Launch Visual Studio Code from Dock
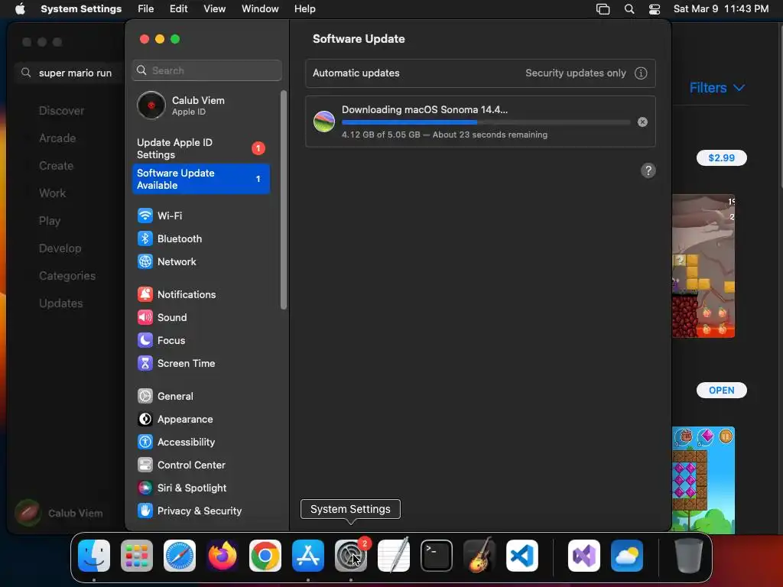Image resolution: width=783 pixels, height=587 pixels. click(521, 556)
